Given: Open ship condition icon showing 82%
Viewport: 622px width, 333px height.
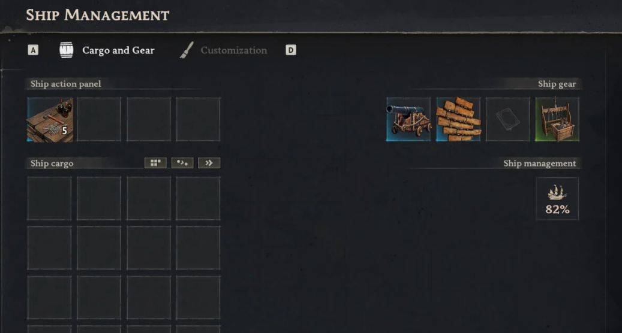Looking at the screenshot, I should 557,199.
